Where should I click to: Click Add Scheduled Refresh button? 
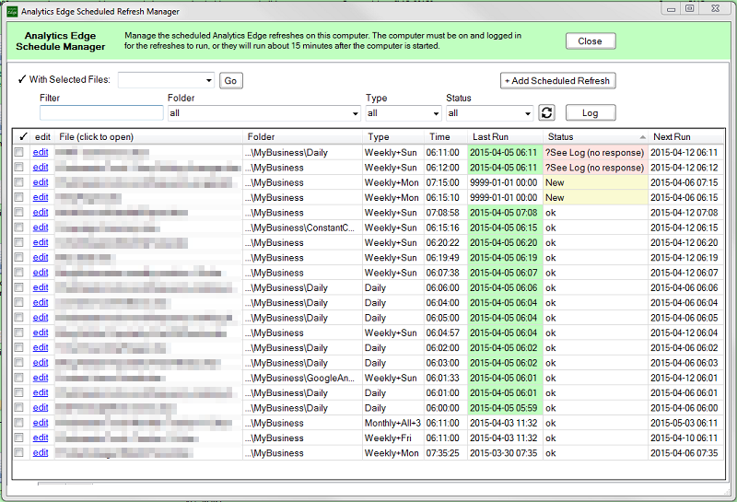557,80
